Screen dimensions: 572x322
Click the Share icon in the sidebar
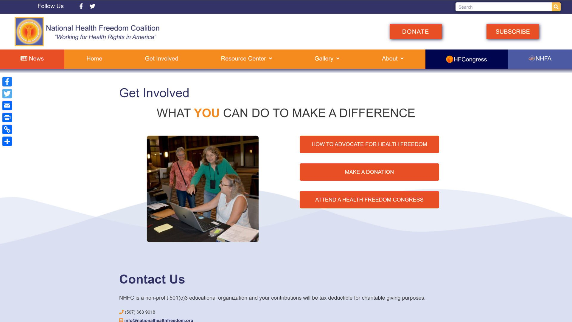click(x=7, y=141)
